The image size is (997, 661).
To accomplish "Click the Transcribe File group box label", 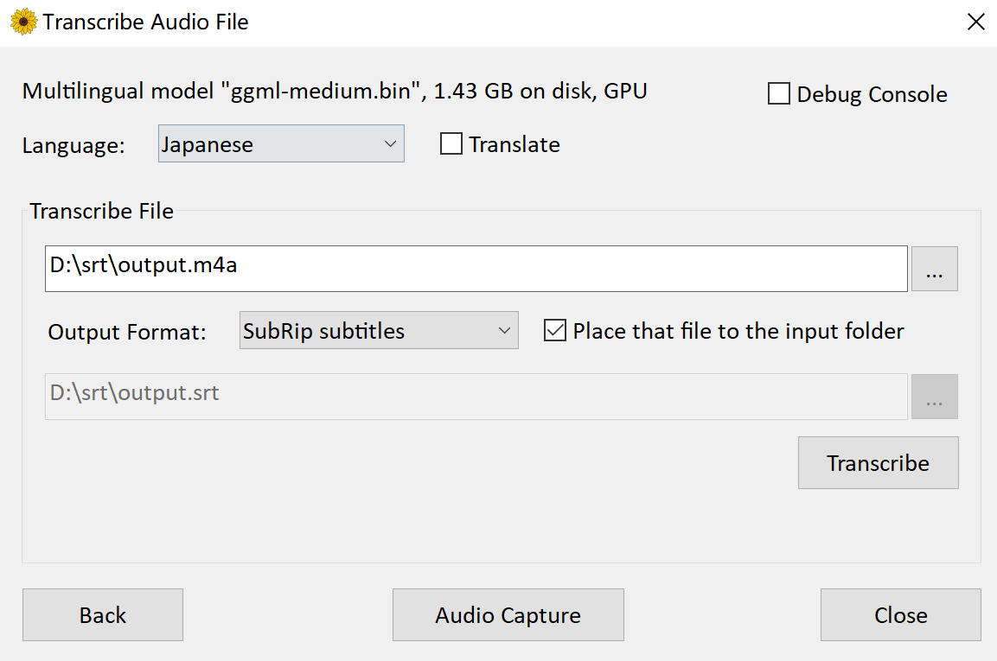I will [x=102, y=211].
